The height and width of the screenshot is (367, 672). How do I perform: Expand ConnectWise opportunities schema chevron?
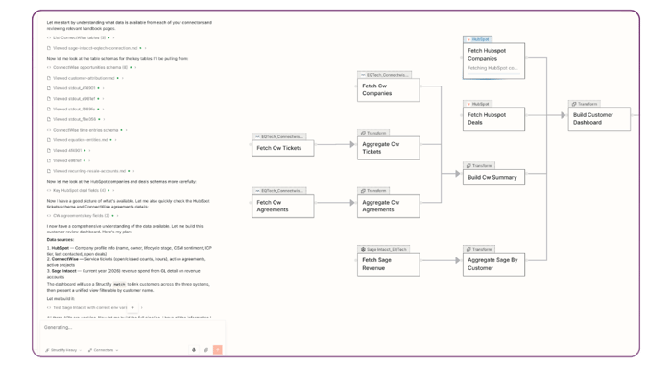pos(136,68)
